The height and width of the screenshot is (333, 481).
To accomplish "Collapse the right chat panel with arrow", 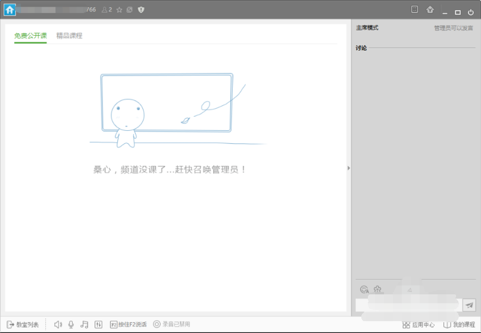I will pos(349,168).
